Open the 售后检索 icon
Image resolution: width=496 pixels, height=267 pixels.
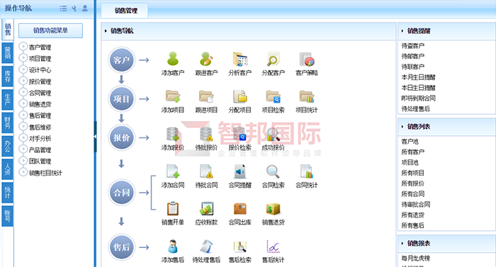pyautogui.click(x=239, y=246)
